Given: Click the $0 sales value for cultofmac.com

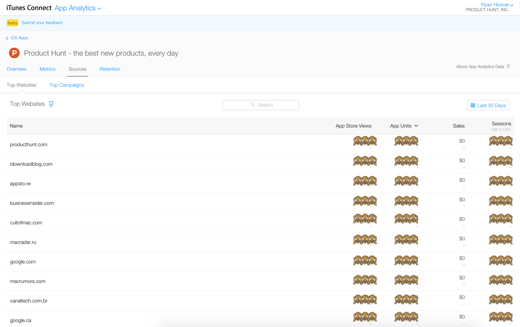Looking at the screenshot, I should (x=462, y=219).
